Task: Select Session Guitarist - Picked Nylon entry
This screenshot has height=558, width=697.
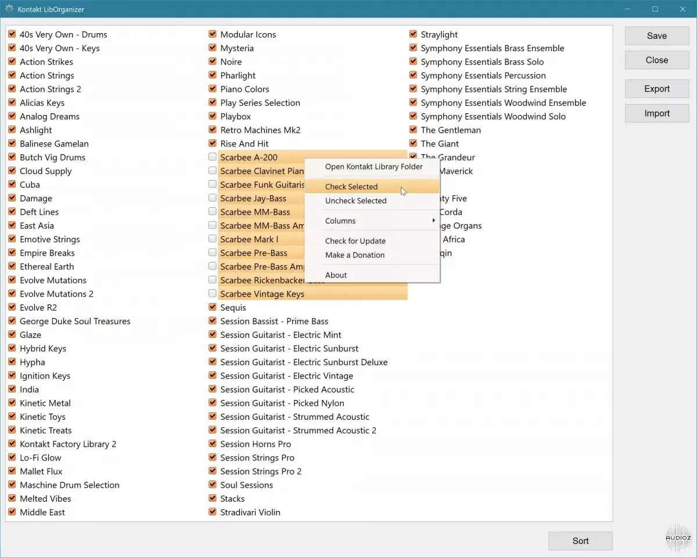Action: [x=282, y=403]
